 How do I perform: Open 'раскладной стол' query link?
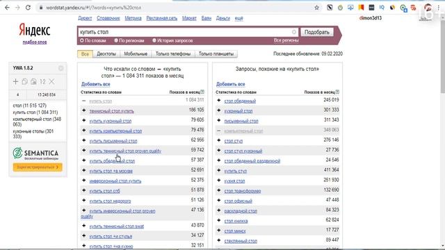[x=241, y=211]
